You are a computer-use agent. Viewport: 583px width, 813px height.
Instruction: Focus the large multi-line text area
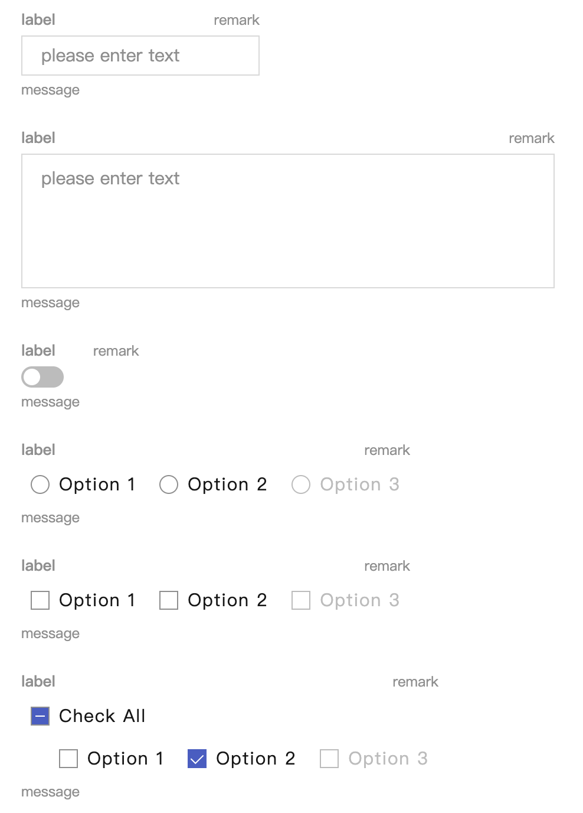pos(288,221)
